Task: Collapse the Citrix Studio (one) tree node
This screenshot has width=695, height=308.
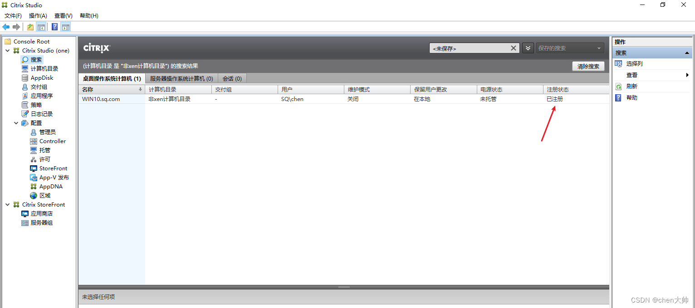Action: tap(8, 50)
